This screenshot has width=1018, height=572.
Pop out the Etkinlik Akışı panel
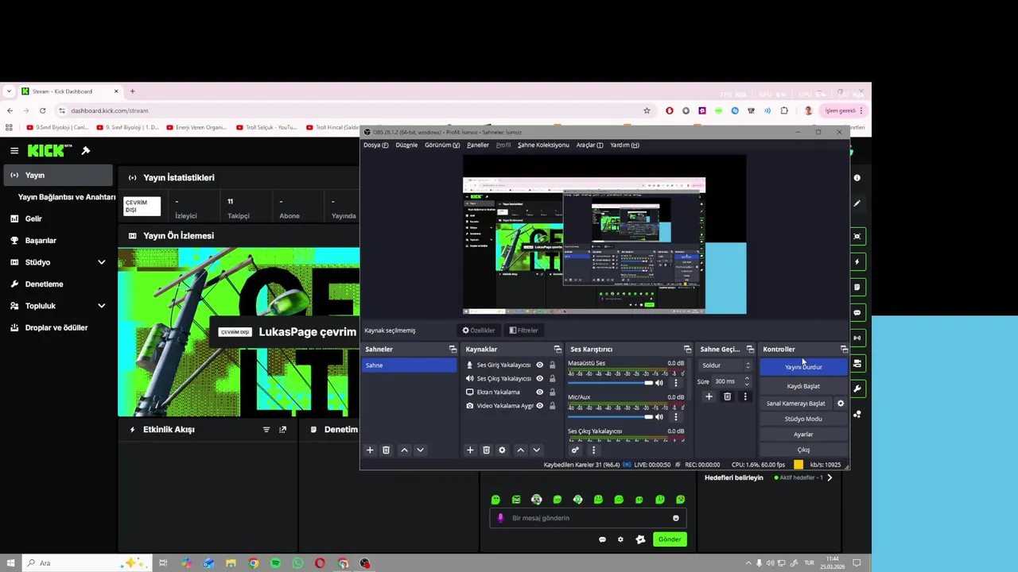point(282,430)
